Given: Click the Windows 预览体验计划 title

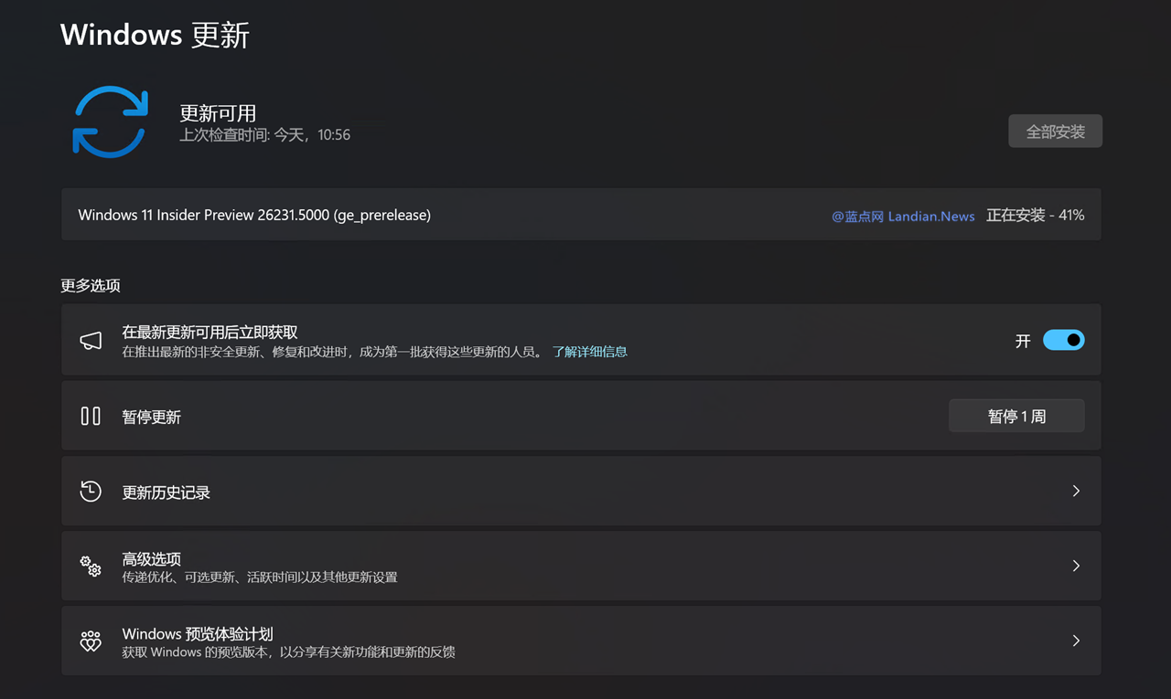Looking at the screenshot, I should click(x=198, y=633).
